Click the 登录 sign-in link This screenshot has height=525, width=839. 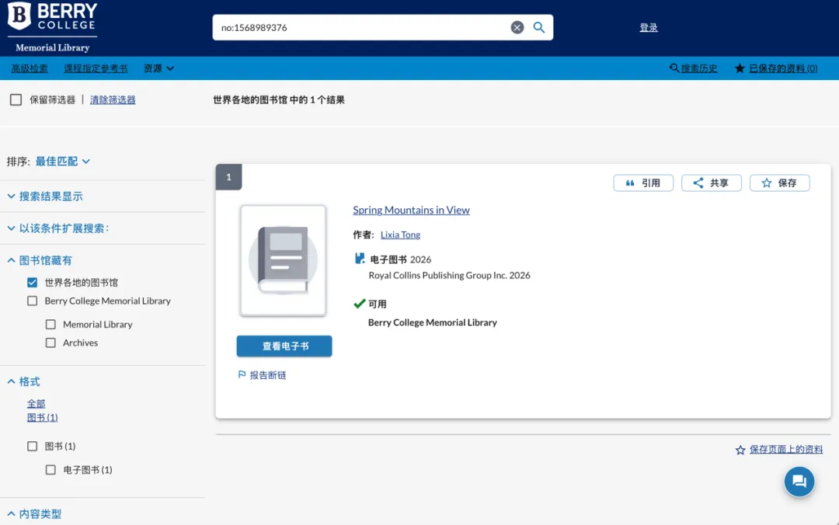(649, 27)
